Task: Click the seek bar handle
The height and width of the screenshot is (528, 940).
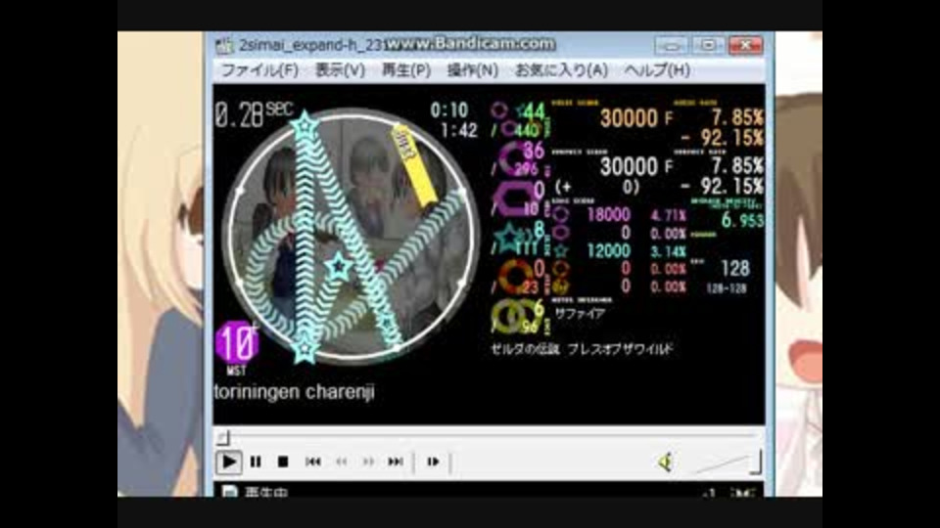Action: coord(222,438)
